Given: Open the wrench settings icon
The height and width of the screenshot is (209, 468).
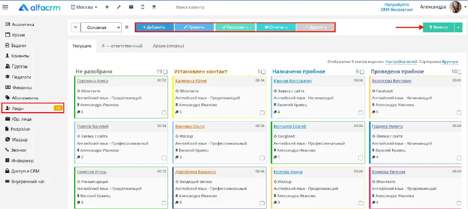Looking at the screenshot, I should pos(119,7).
